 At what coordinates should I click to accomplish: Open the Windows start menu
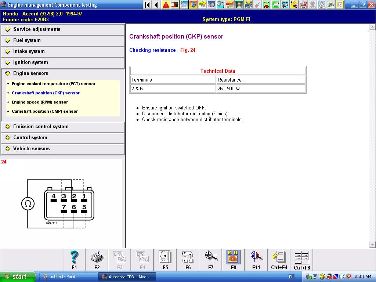coord(17,277)
